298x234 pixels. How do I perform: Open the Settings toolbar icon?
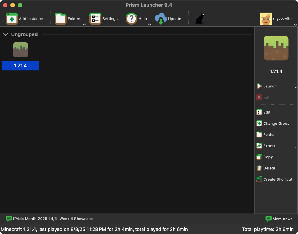(x=95, y=19)
